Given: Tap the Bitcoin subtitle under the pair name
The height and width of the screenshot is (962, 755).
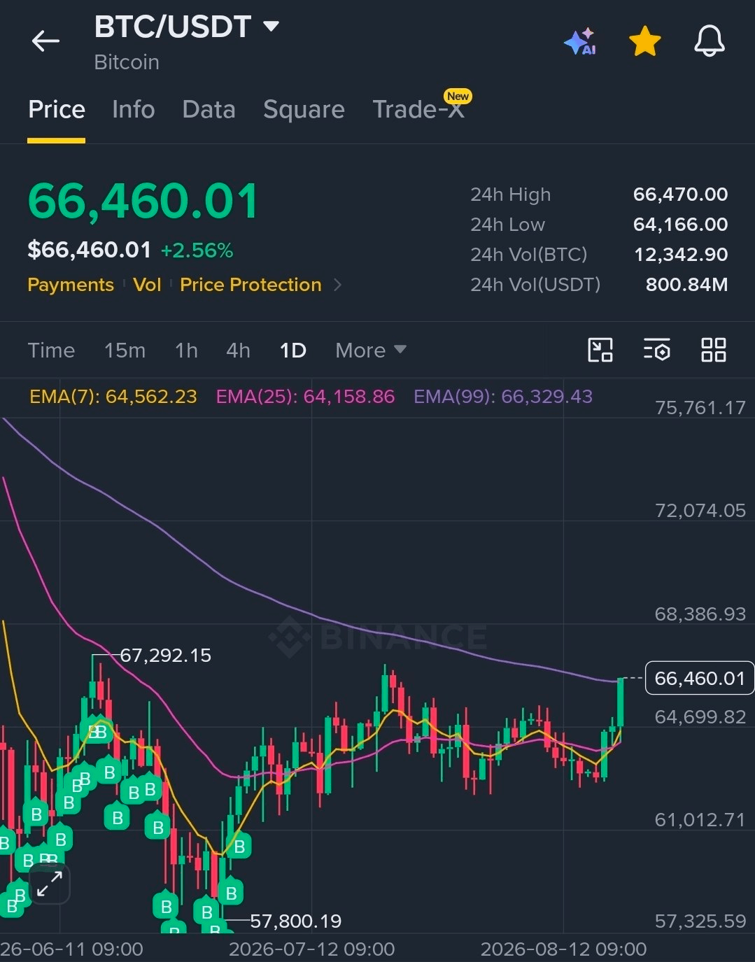Looking at the screenshot, I should 127,62.
